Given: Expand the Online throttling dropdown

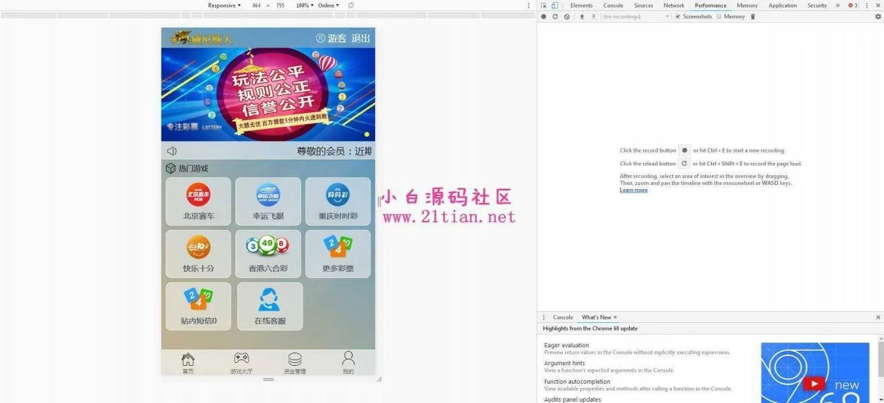Looking at the screenshot, I should 328,6.
